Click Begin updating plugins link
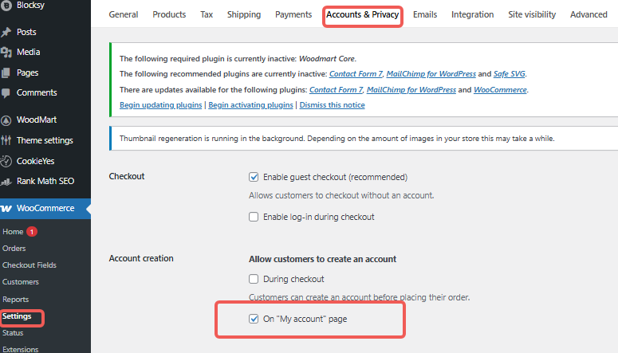This screenshot has width=618, height=353. 161,105
